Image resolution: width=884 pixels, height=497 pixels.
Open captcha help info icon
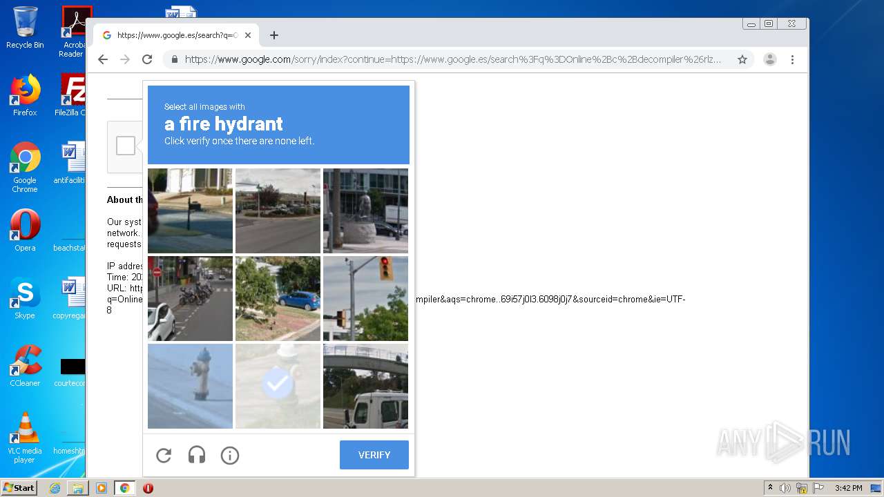click(x=230, y=456)
